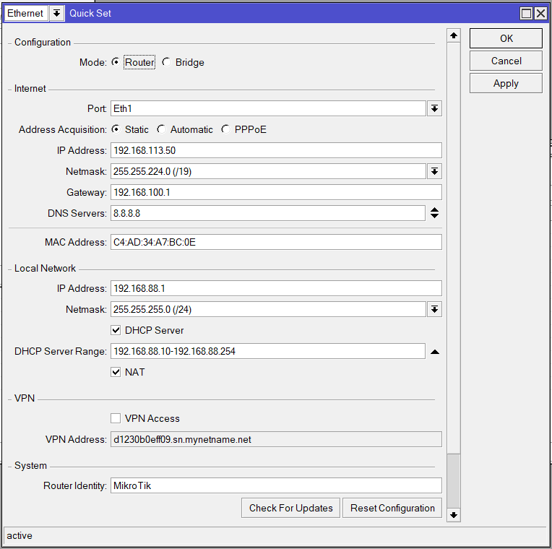
Task: Click the Router Identity field MikroTik
Action: pyautogui.click(x=276, y=485)
